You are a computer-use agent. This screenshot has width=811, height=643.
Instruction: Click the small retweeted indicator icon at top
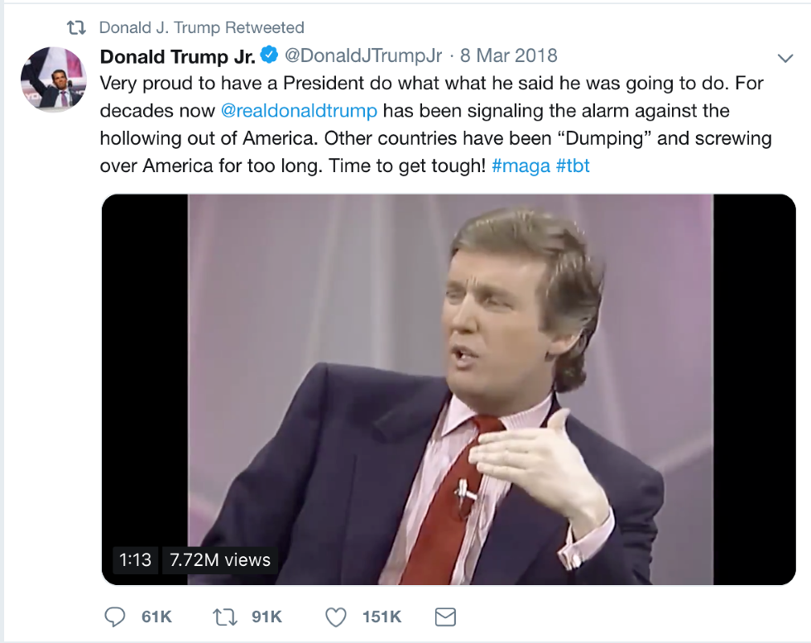[76, 28]
